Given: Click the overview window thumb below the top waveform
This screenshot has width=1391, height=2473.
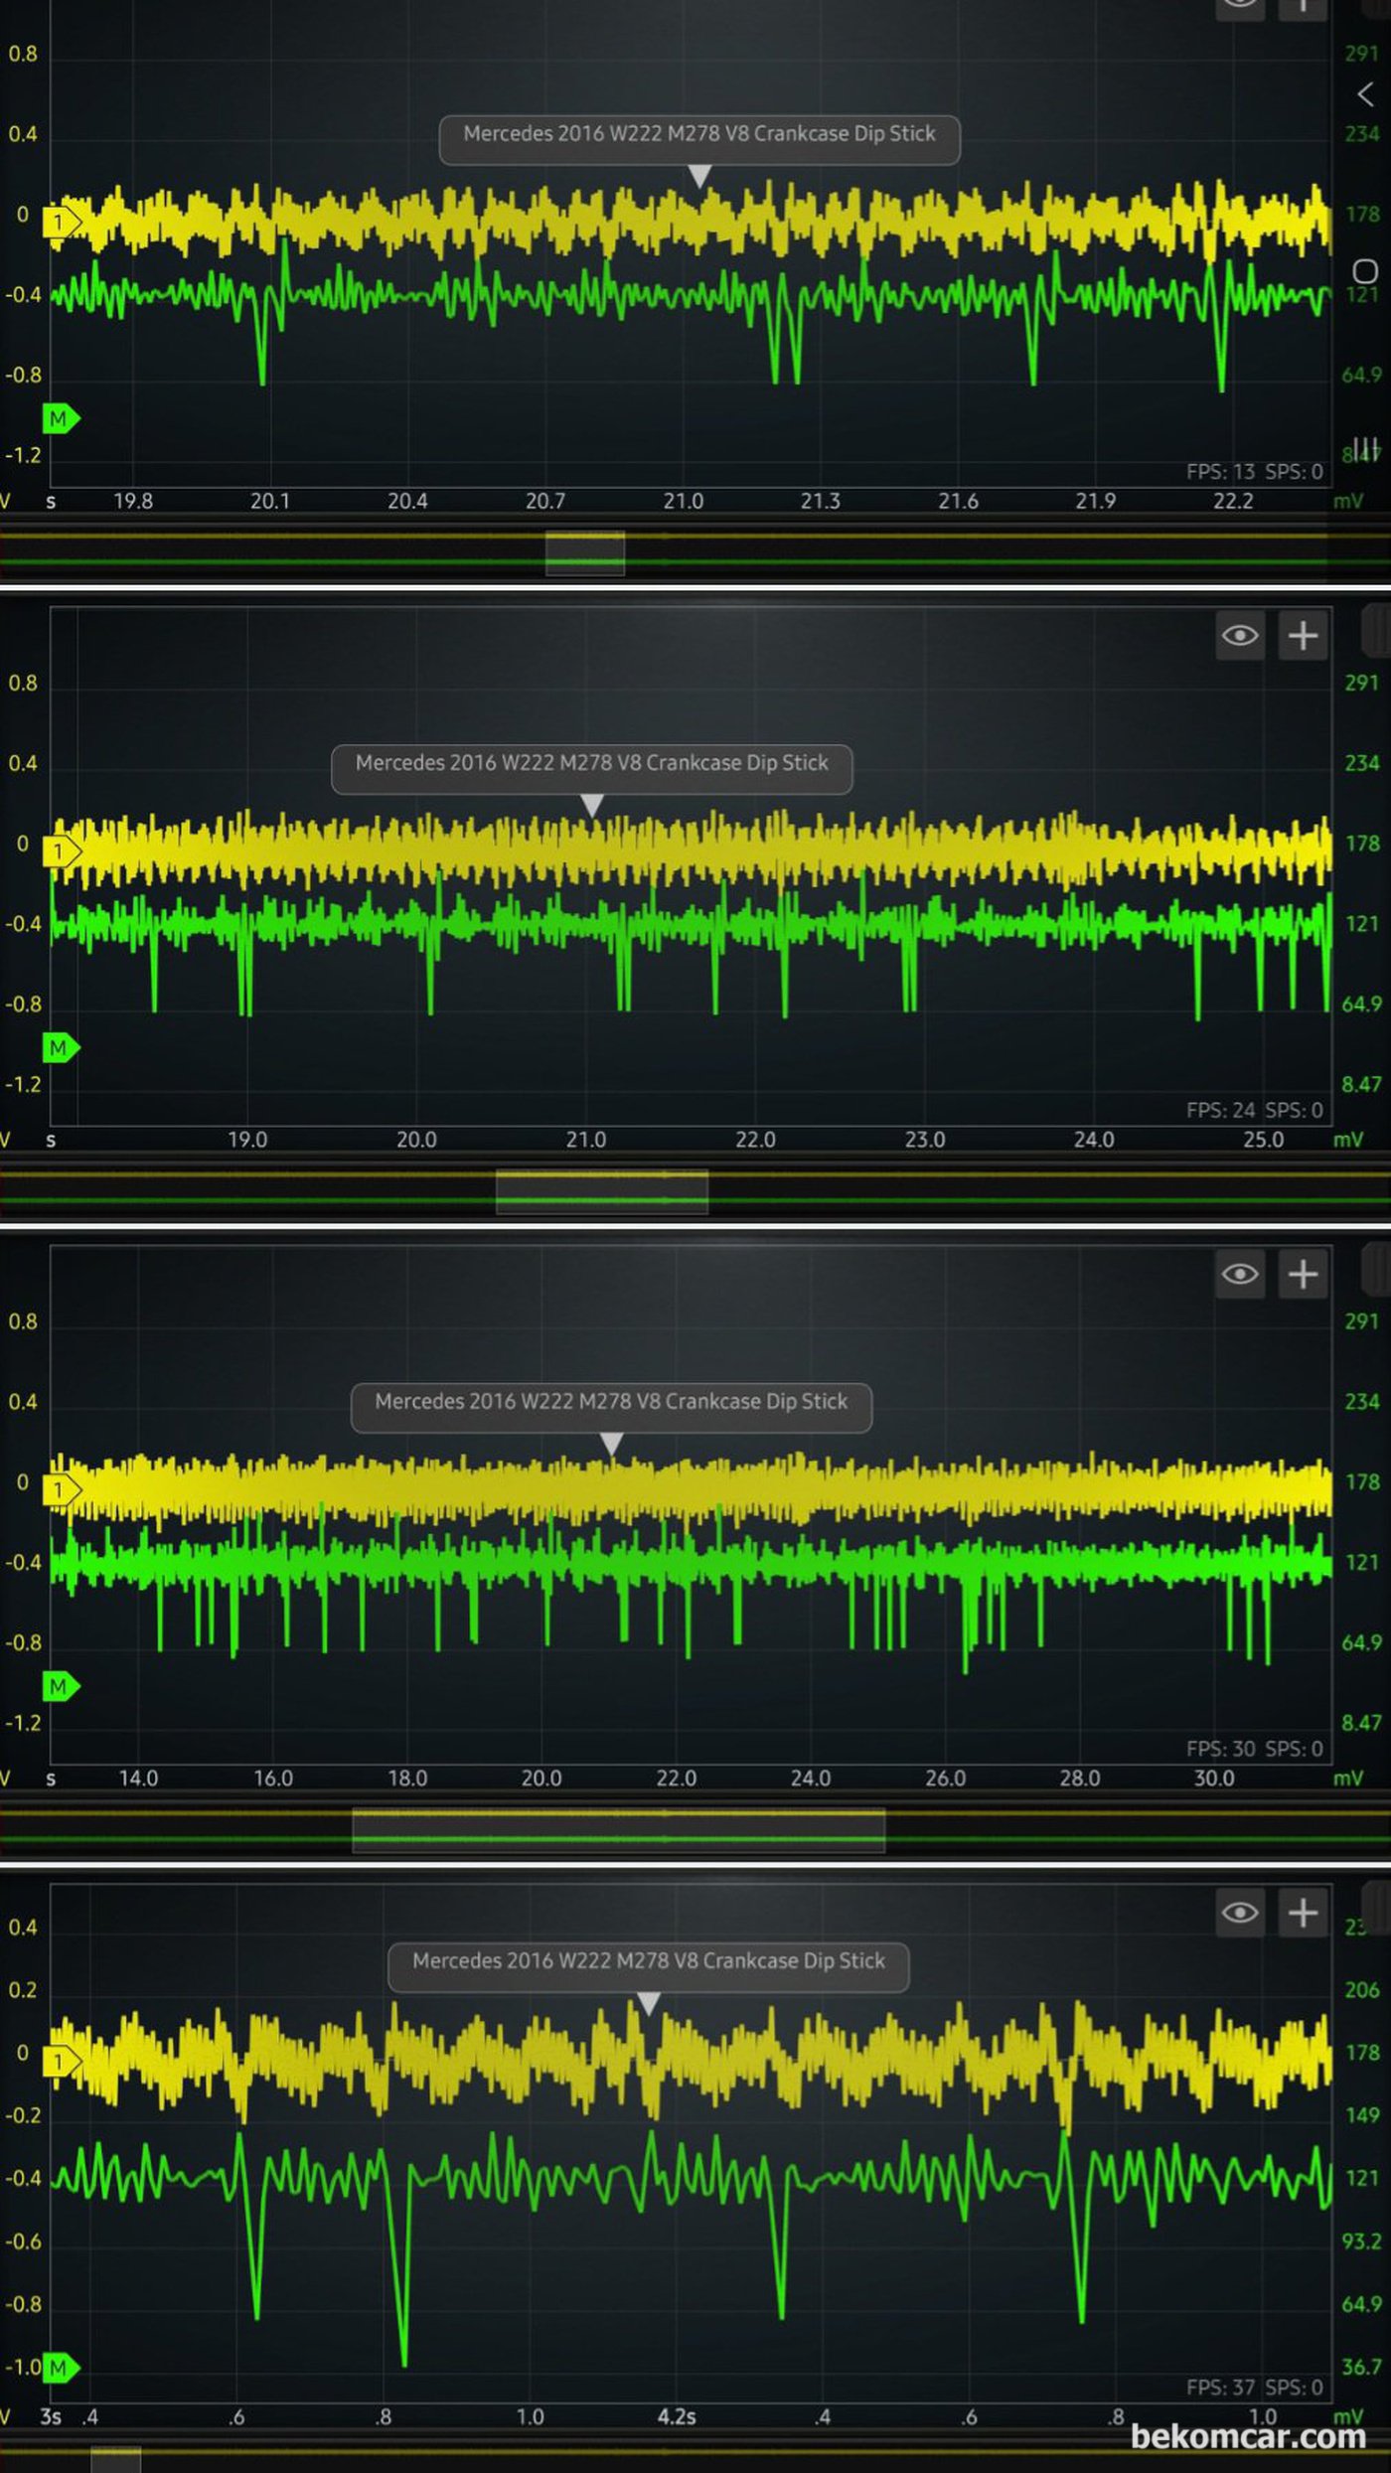Looking at the screenshot, I should (x=584, y=552).
